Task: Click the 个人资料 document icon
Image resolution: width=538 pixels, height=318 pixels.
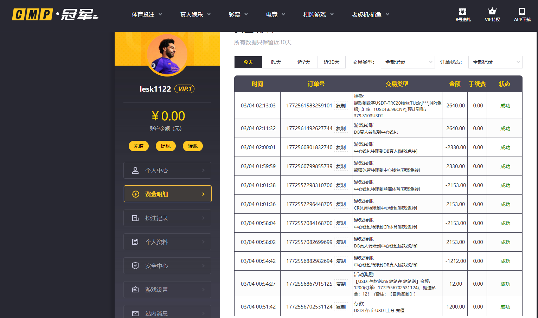Action: [136, 241]
